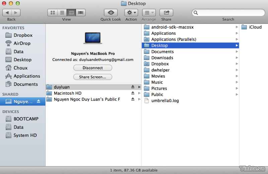Open Applications in Favorites sidebar
The image size is (268, 174).
click(x=22, y=76)
